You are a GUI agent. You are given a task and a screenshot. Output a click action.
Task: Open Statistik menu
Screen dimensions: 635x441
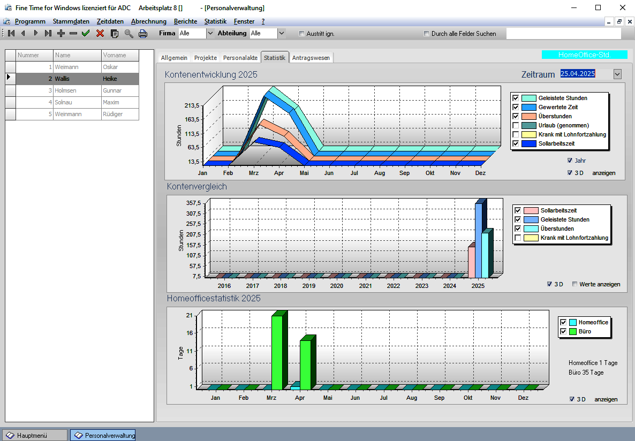click(215, 21)
